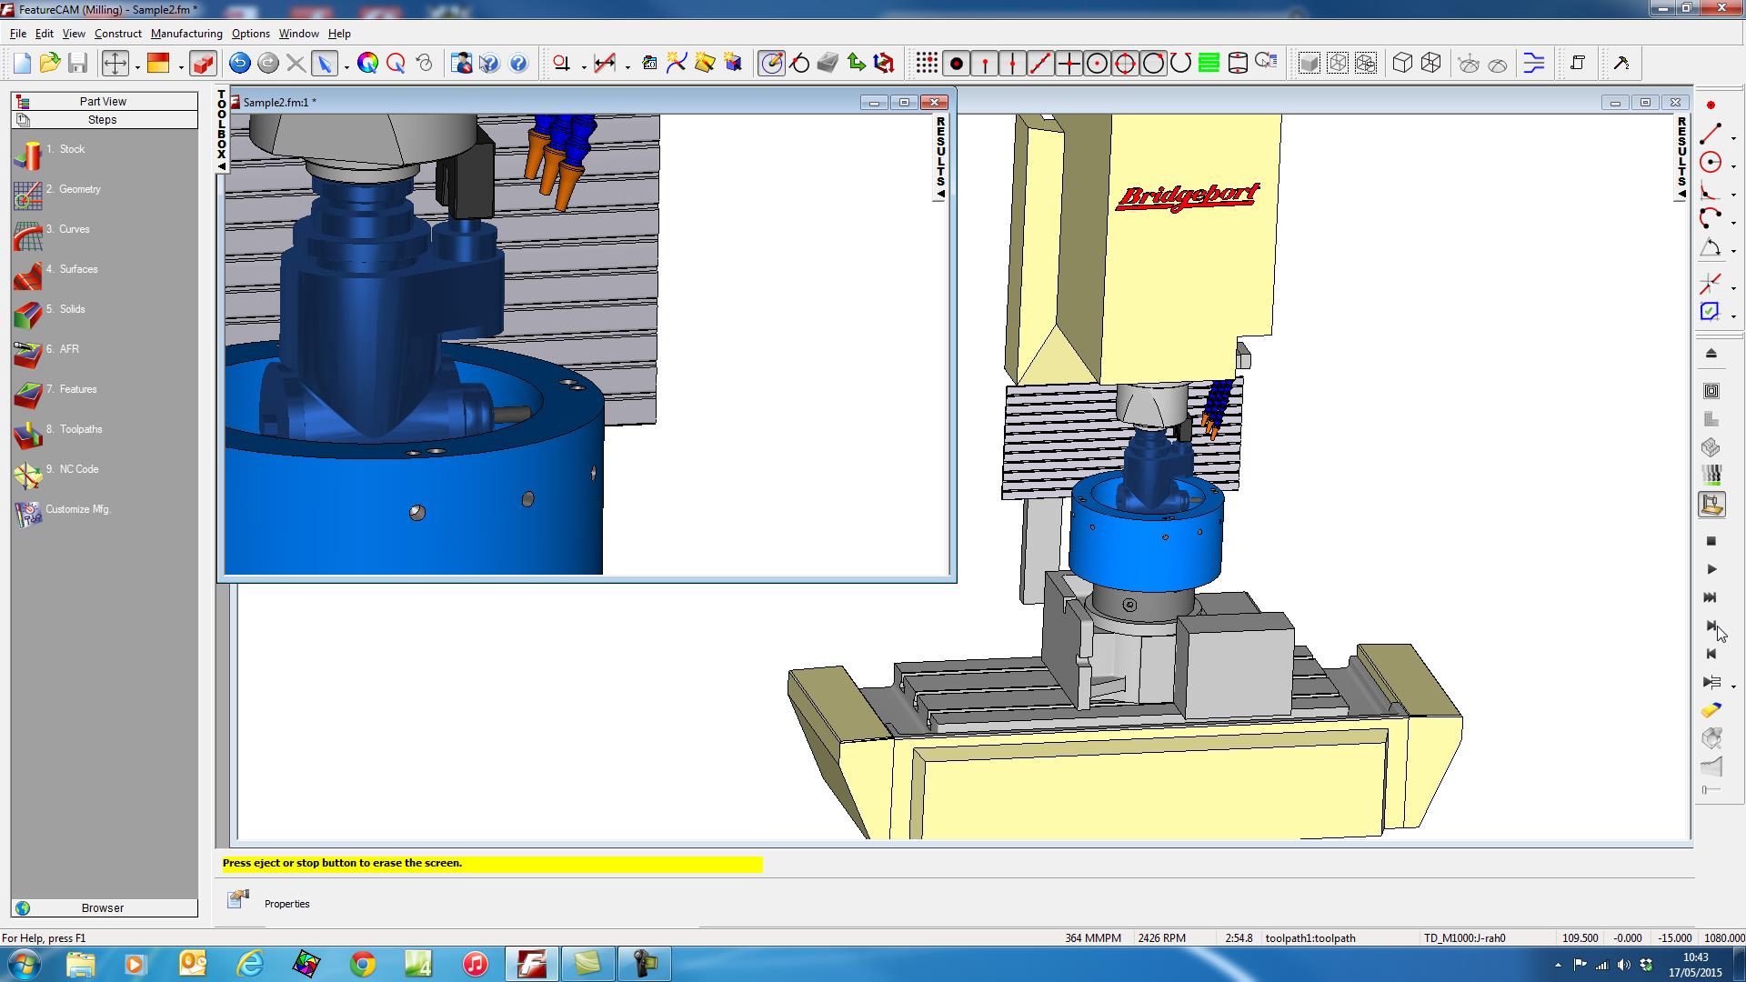Click the cylinder snap icon
The height and width of the screenshot is (982, 1746).
[1237, 64]
